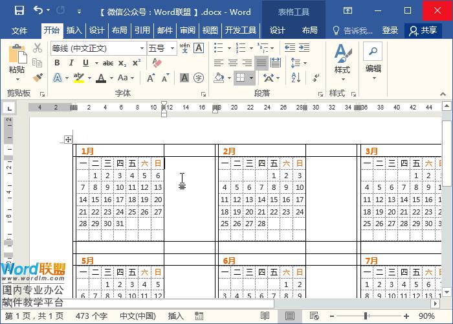The height and width of the screenshot is (324, 453).
Task: Apply the font color (A underline) button
Action: coord(101,78)
